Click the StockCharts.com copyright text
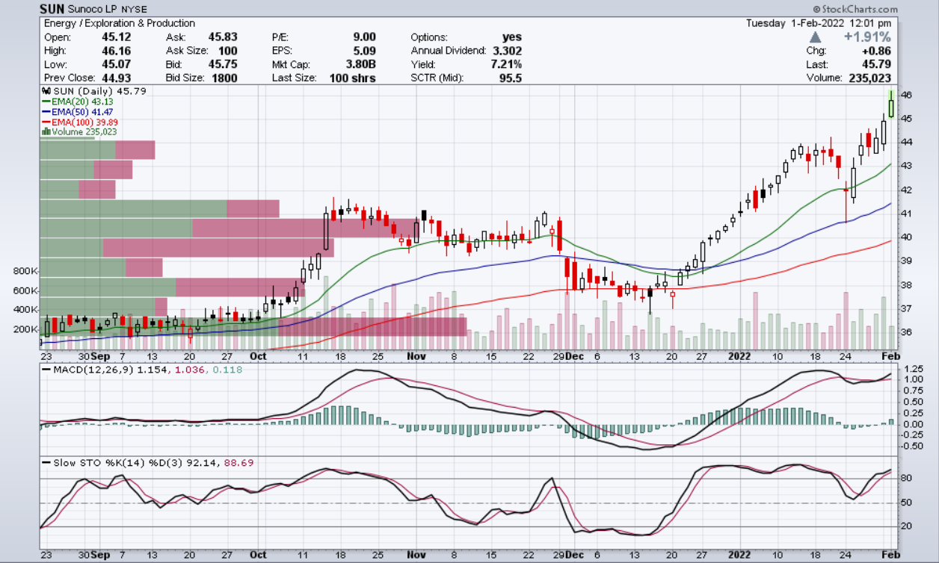 click(854, 9)
